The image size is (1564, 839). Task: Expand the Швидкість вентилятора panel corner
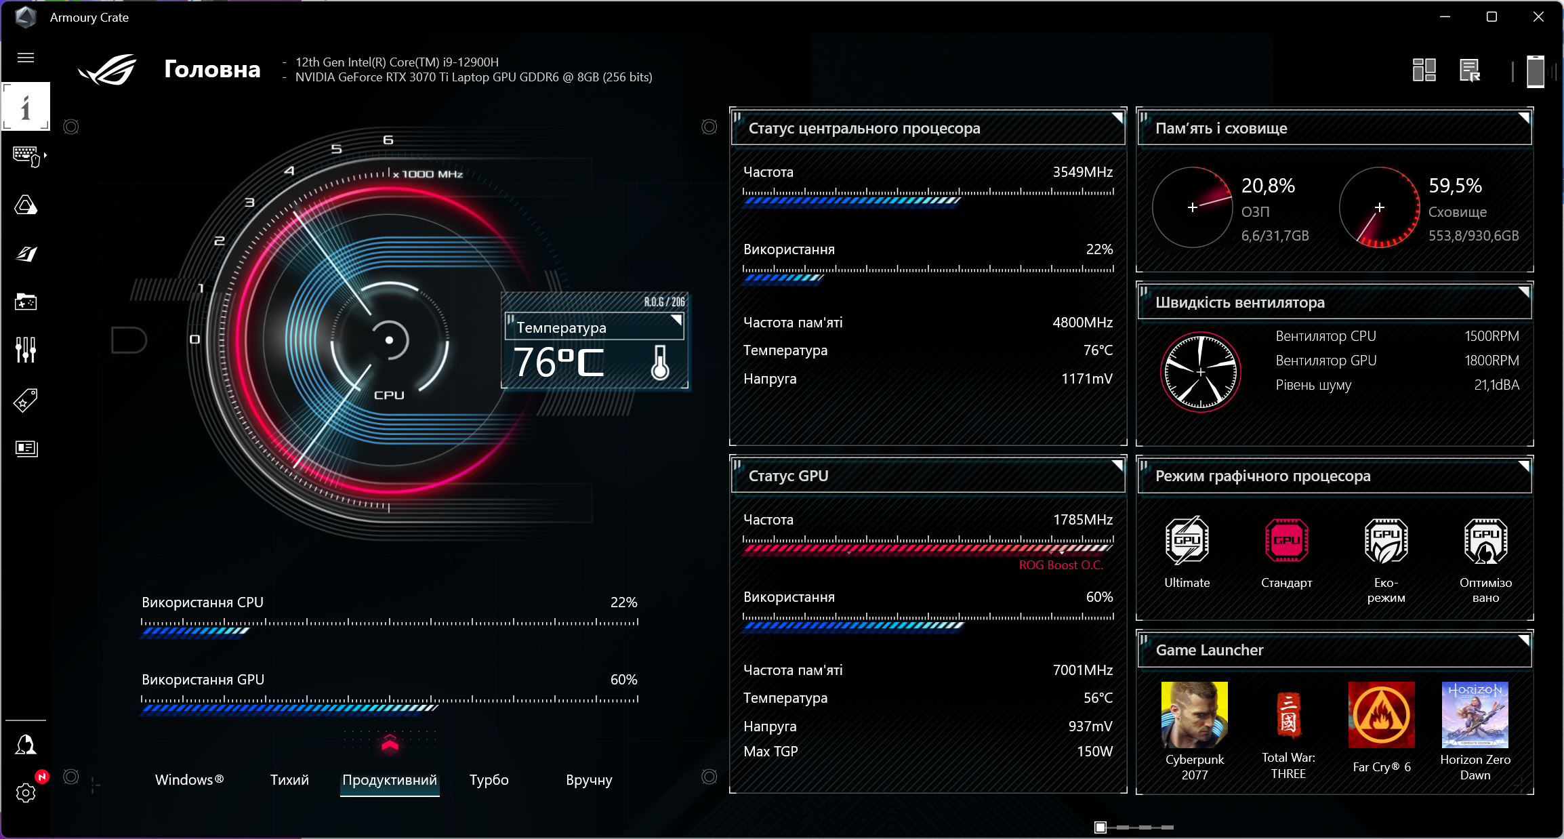[1523, 292]
